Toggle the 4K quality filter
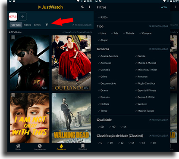The image size is (179, 159). (123, 127)
